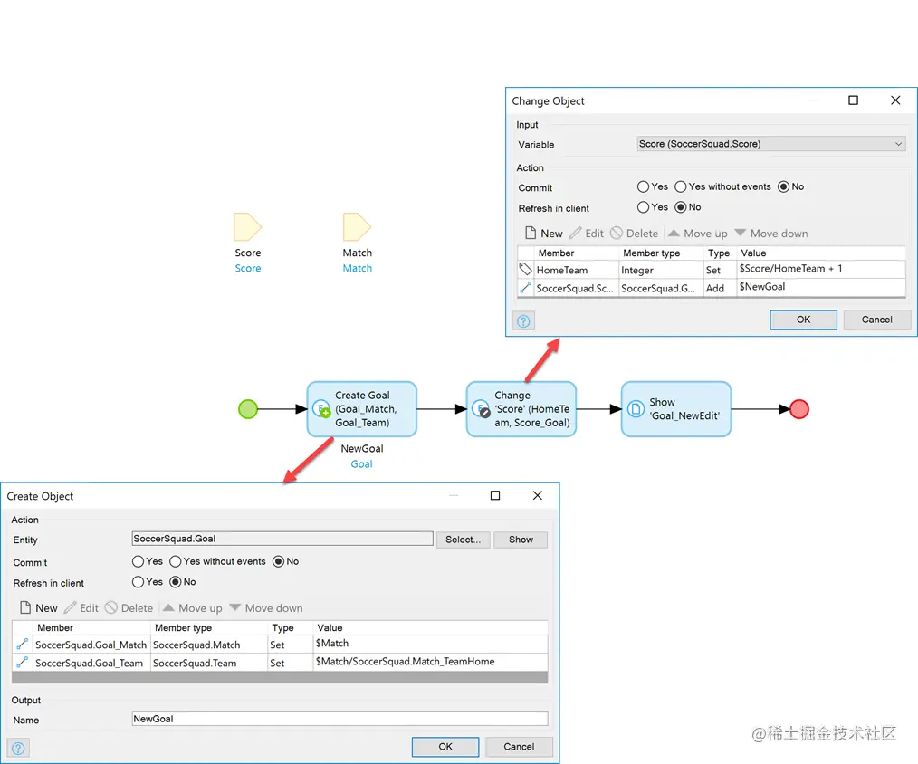918x764 pixels.
Task: Select the SoccerSquad.Goal_Team member cell
Action: (x=91, y=663)
